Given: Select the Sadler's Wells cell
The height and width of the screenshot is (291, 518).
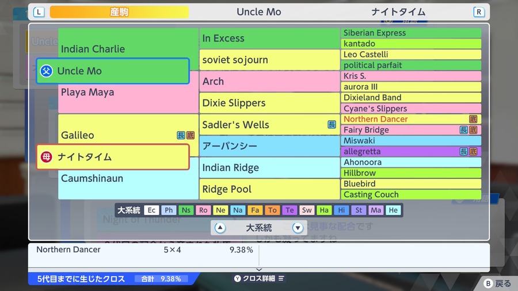Looking at the screenshot, I should 269,124.
